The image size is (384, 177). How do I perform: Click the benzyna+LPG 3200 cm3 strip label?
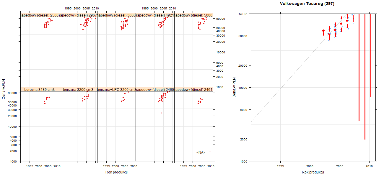(x=116, y=89)
